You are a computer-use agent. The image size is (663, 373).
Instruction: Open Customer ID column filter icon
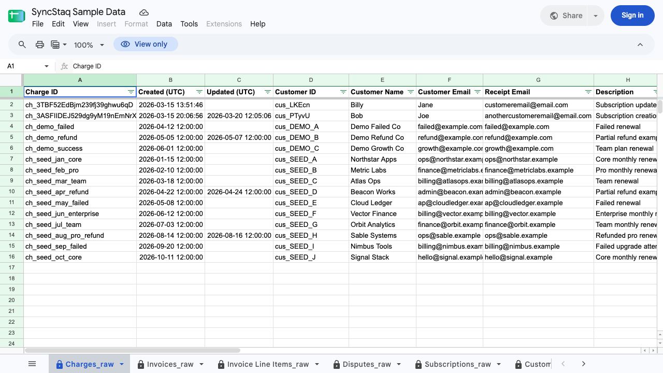343,92
